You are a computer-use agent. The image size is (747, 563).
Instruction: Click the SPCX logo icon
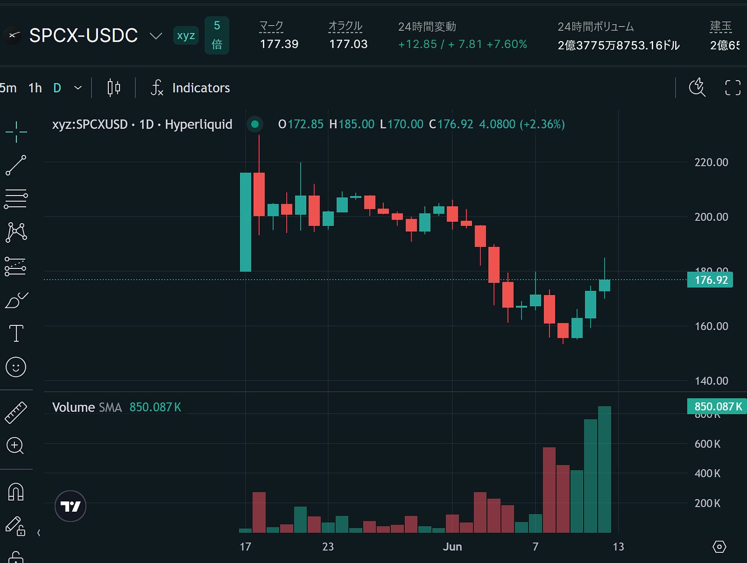click(x=12, y=35)
